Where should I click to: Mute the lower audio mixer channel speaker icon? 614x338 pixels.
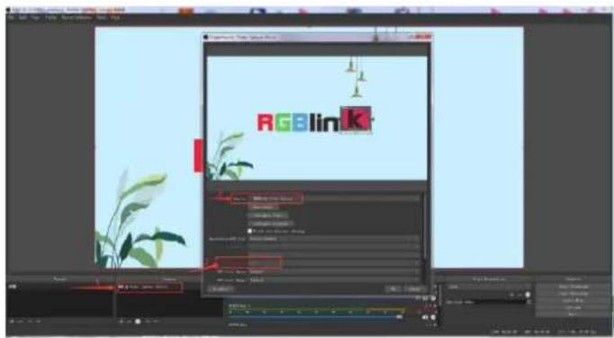click(426, 317)
